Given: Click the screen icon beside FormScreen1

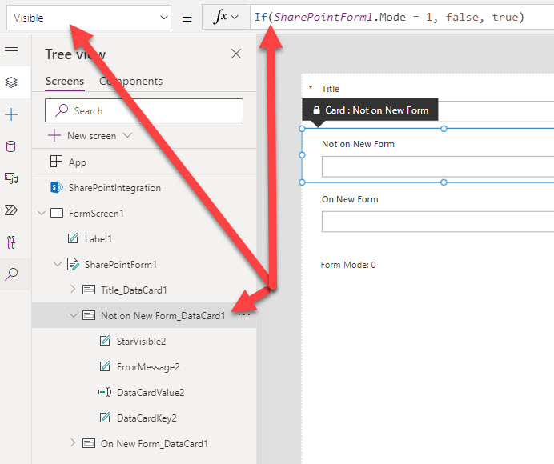Looking at the screenshot, I should [57, 213].
